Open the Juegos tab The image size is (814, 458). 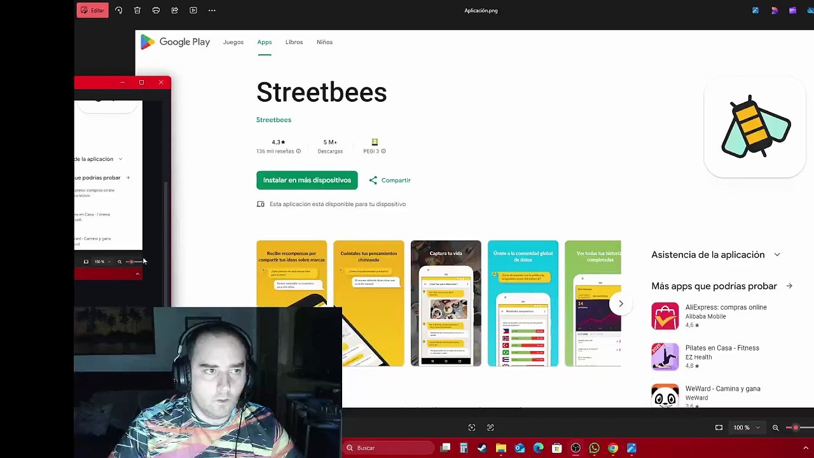pos(233,42)
